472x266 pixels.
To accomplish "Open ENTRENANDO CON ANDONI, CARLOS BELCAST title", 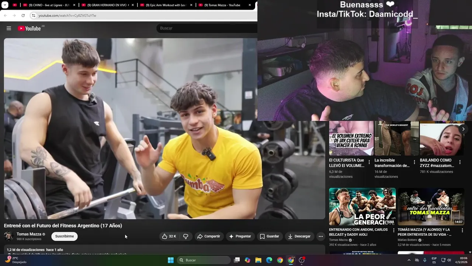I will click(x=358, y=232).
